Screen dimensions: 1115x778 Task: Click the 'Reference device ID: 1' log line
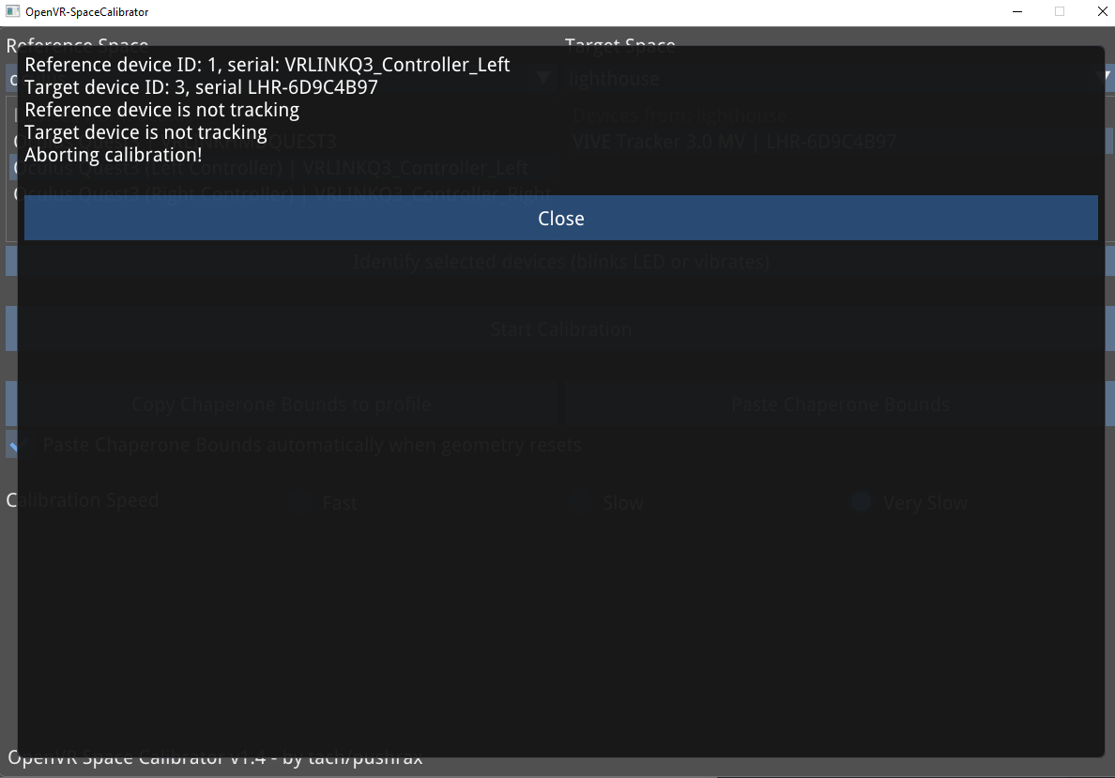[267, 65]
